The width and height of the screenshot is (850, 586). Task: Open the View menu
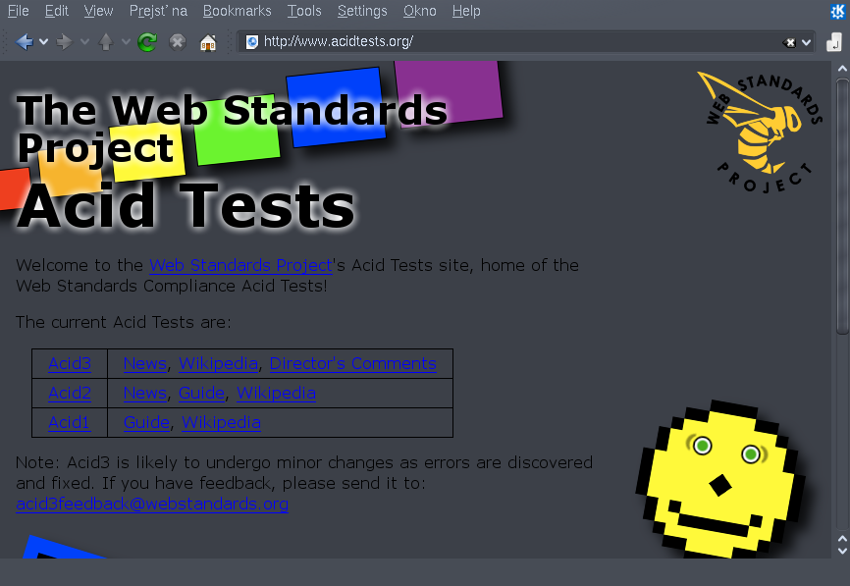pos(98,11)
